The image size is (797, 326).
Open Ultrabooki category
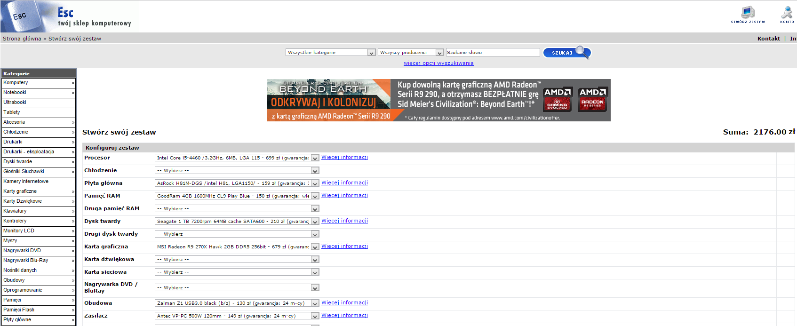pos(38,103)
